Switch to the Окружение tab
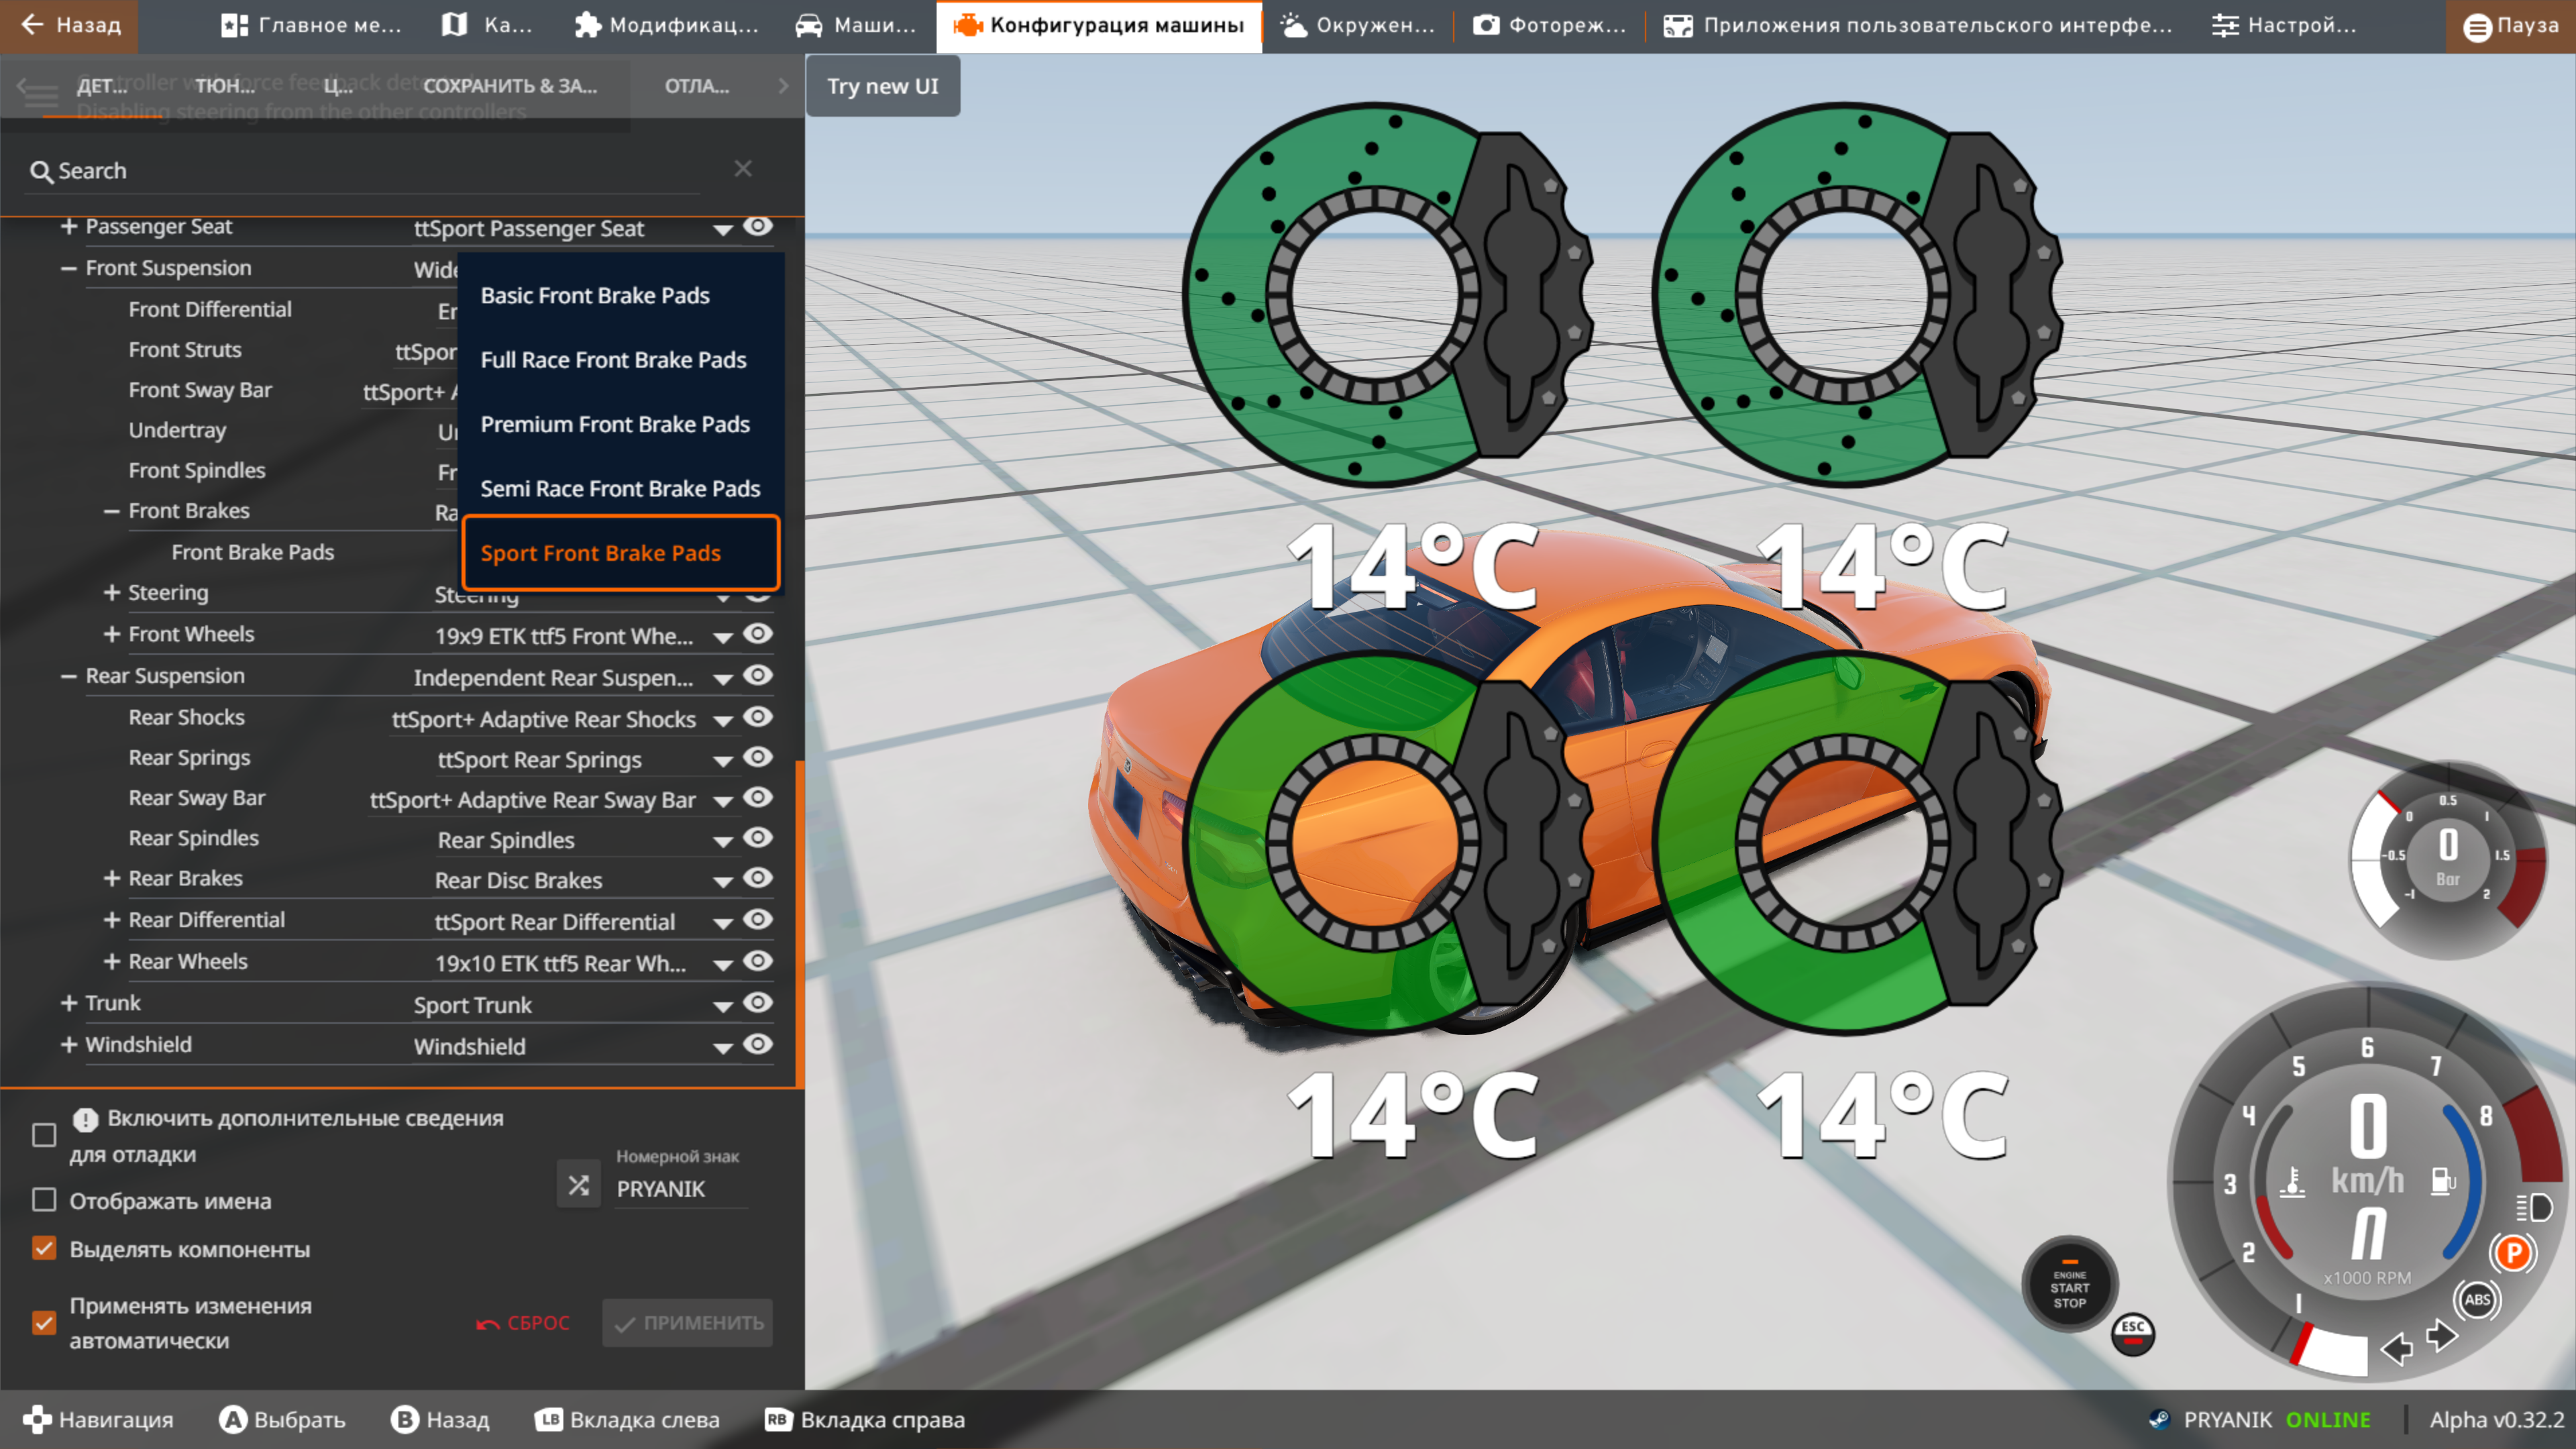2576x1449 pixels. 1358,25
